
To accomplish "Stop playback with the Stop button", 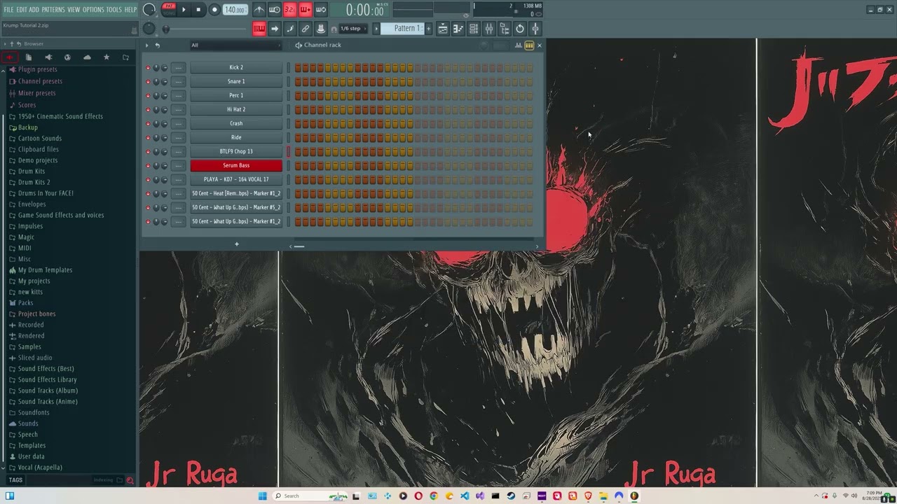I will tap(198, 10).
